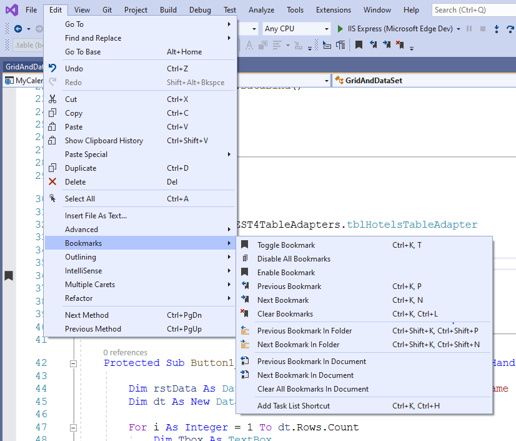Viewport: 516px width, 441px height.
Task: Click the Cut scissors icon
Action: (52, 99)
